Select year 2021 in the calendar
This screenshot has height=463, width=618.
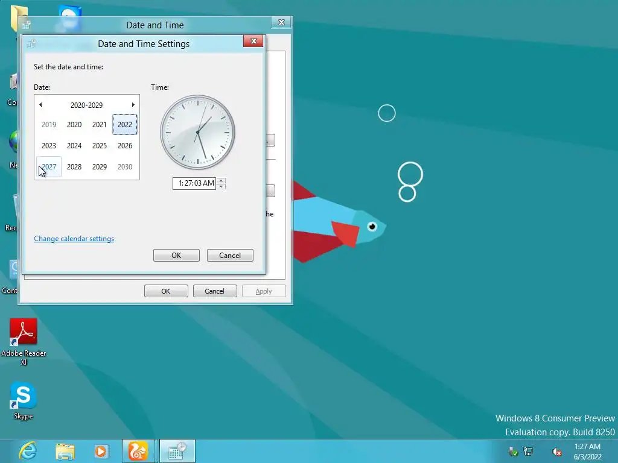coord(100,124)
